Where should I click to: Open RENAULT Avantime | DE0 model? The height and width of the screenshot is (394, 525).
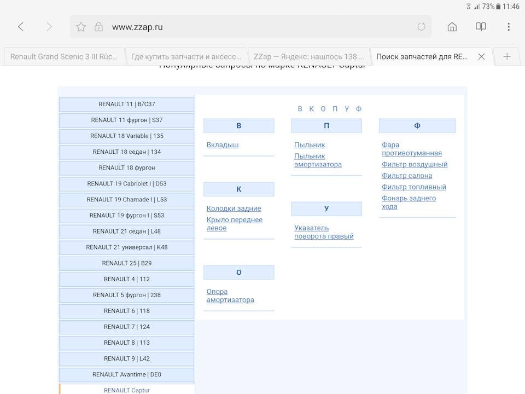point(126,374)
